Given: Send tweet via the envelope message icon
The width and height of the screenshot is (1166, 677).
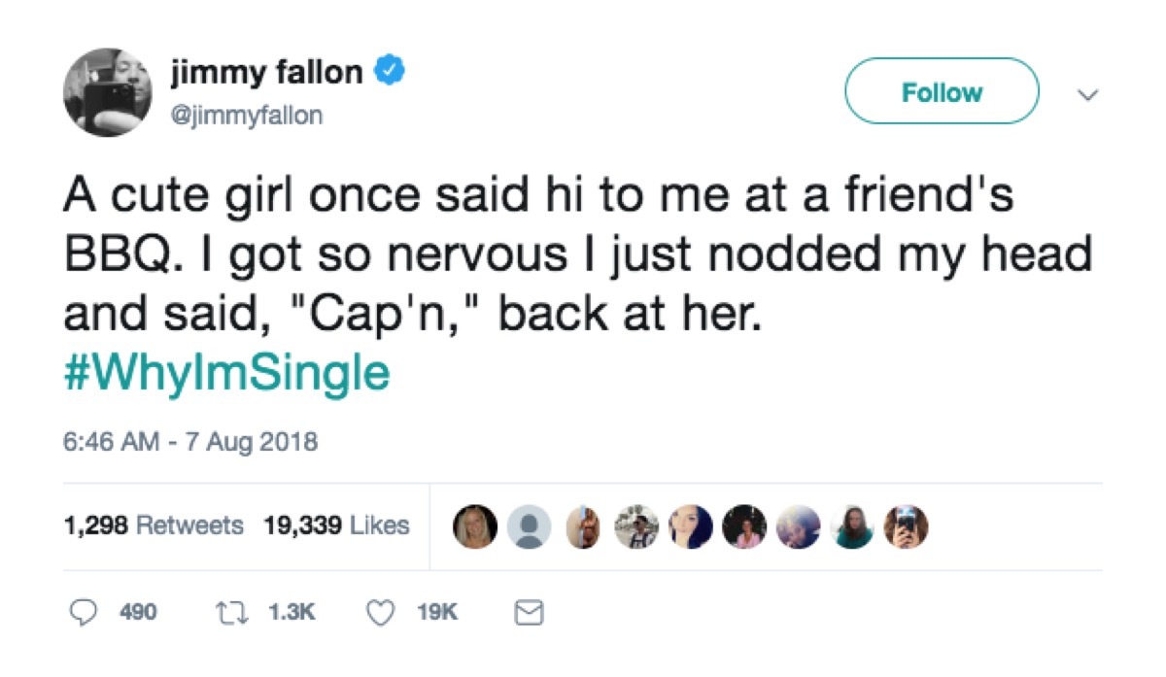Looking at the screenshot, I should (526, 613).
